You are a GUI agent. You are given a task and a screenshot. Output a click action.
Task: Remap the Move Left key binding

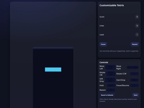(x=110, y=67)
